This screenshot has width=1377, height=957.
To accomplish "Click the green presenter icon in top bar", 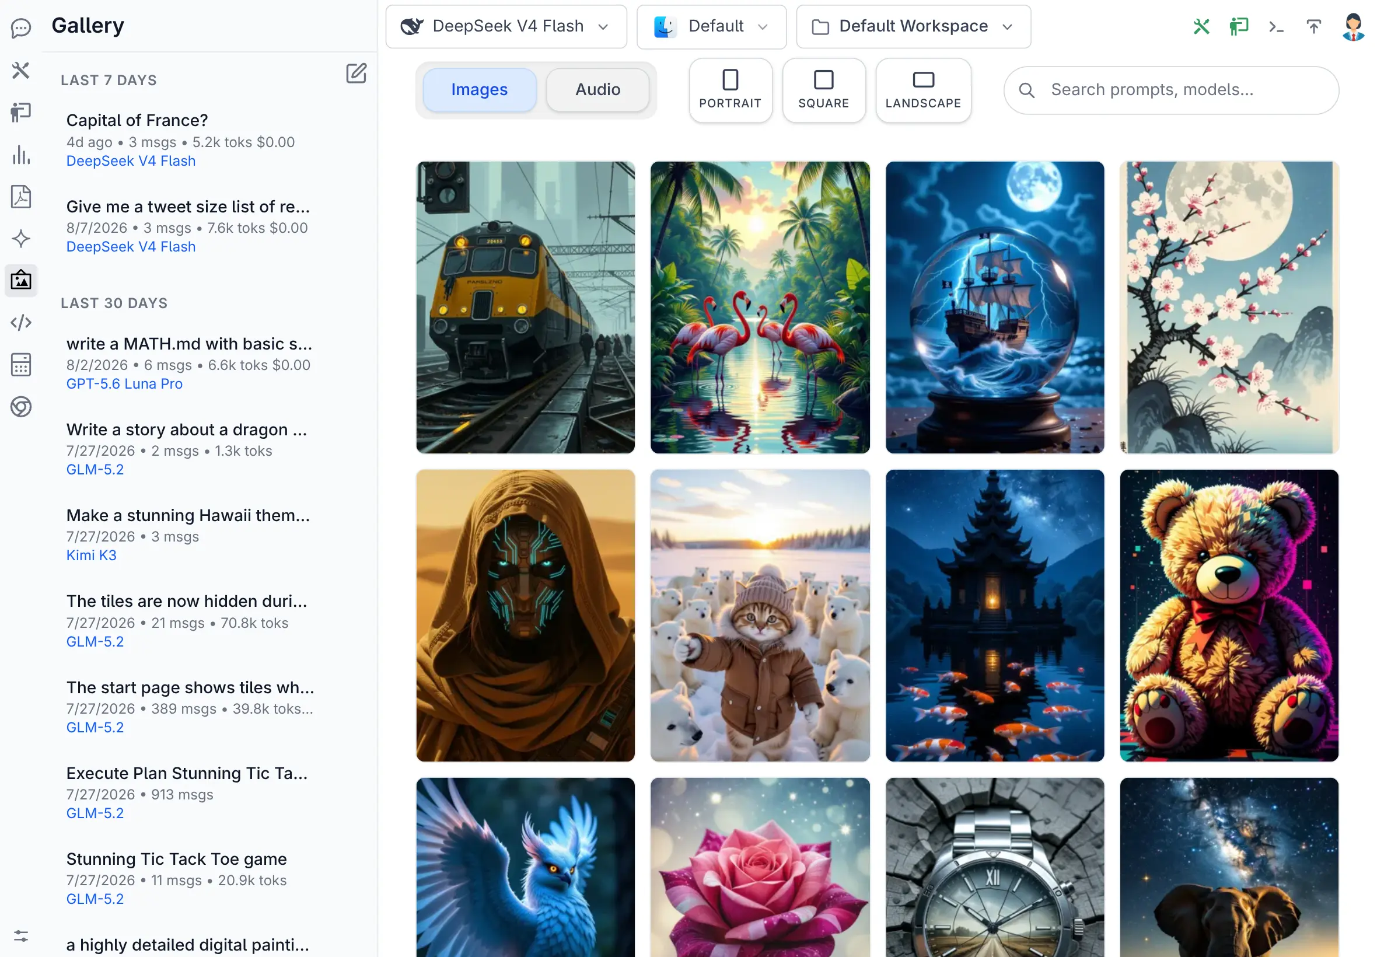I will [x=1238, y=26].
